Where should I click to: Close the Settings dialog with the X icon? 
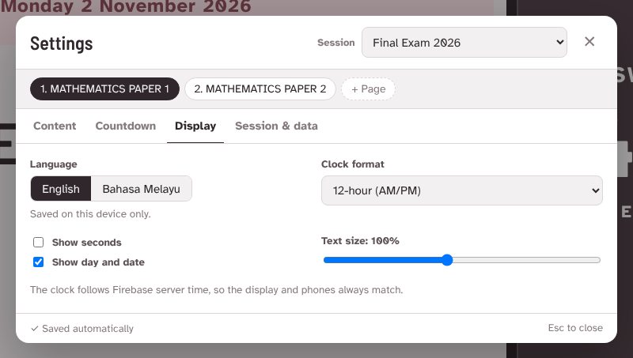click(x=589, y=42)
